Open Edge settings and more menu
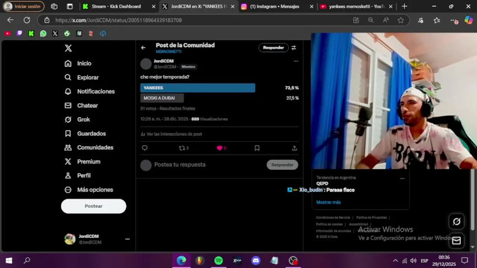 click(x=454, y=20)
